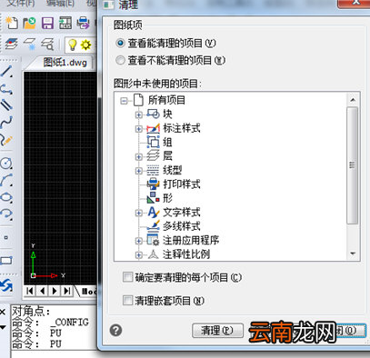The width and height of the screenshot is (370, 358).
Task: Enable 确定要清理的每个项目 checkbox
Action: (x=127, y=277)
